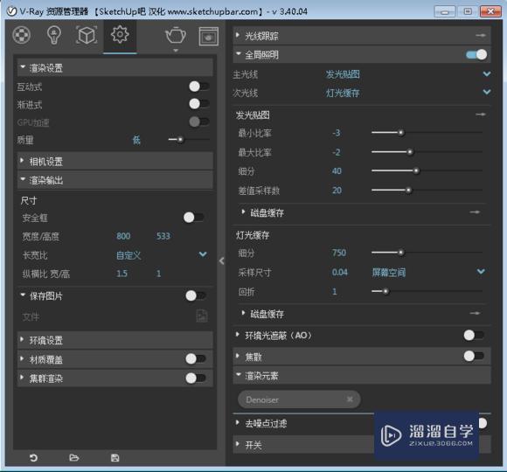Click the arrow icon of the upper 磁盘缓存
The width and height of the screenshot is (507, 472).
coord(475,212)
